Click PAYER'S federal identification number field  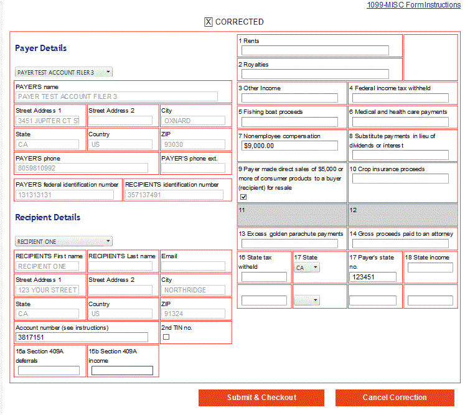click(64, 195)
